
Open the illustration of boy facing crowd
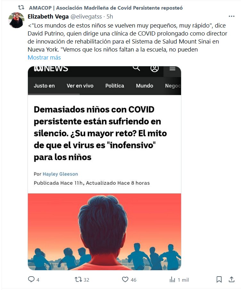coord(104,232)
